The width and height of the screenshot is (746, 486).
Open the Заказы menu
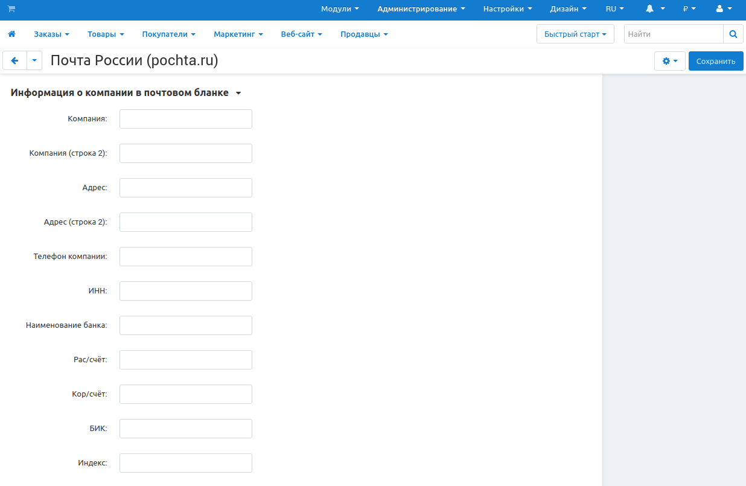tap(51, 34)
